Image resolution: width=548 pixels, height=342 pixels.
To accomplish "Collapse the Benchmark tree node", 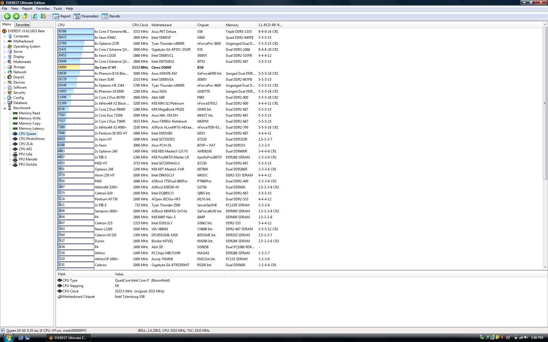I will click(5, 108).
